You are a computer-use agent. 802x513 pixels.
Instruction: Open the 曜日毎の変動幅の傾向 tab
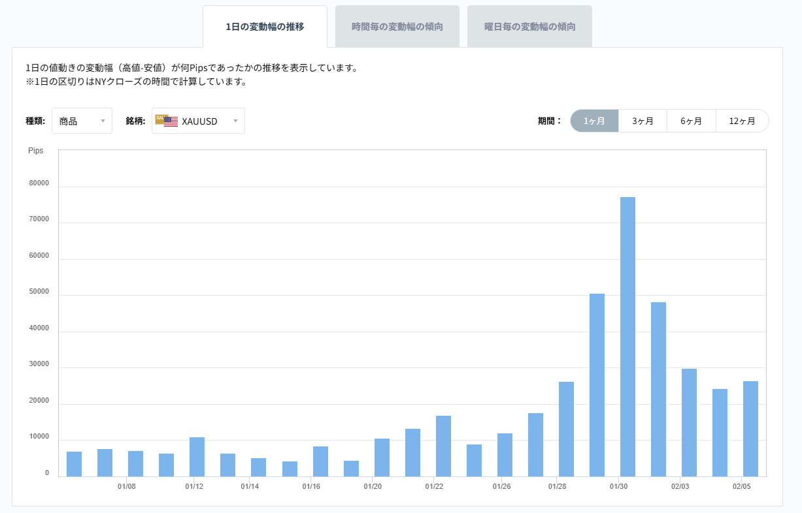[529, 26]
